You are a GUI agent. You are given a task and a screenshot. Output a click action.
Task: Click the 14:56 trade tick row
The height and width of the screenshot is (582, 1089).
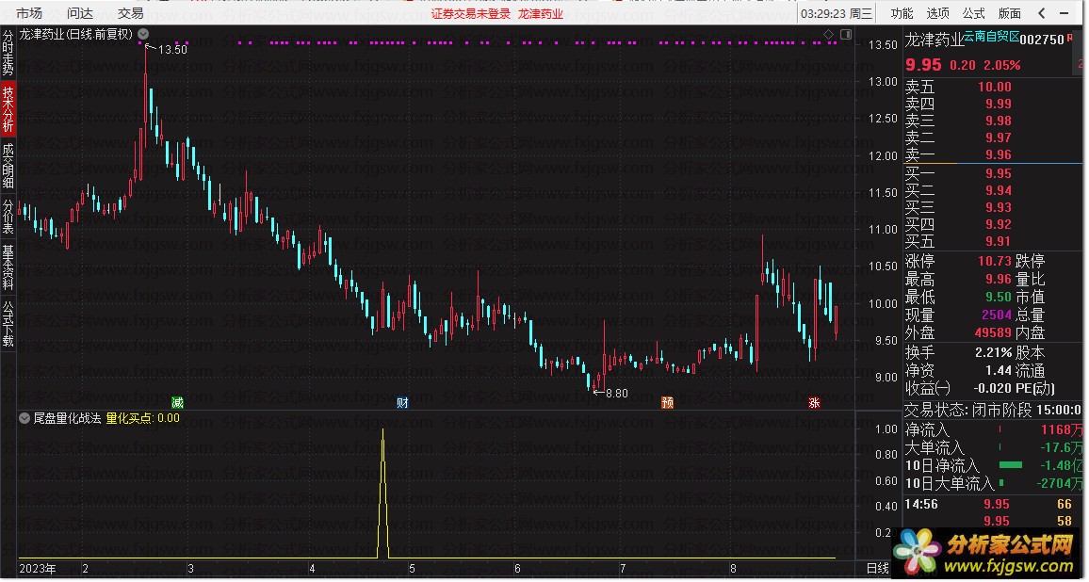(x=993, y=504)
